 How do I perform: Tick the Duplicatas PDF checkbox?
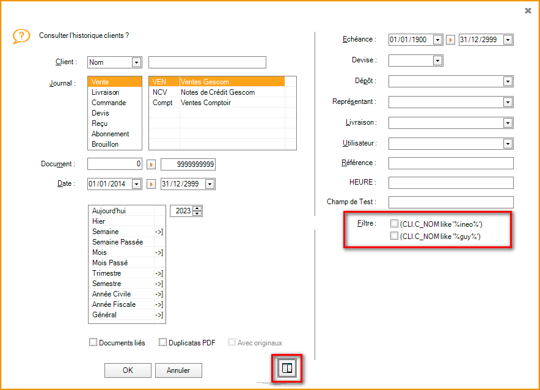point(163,343)
